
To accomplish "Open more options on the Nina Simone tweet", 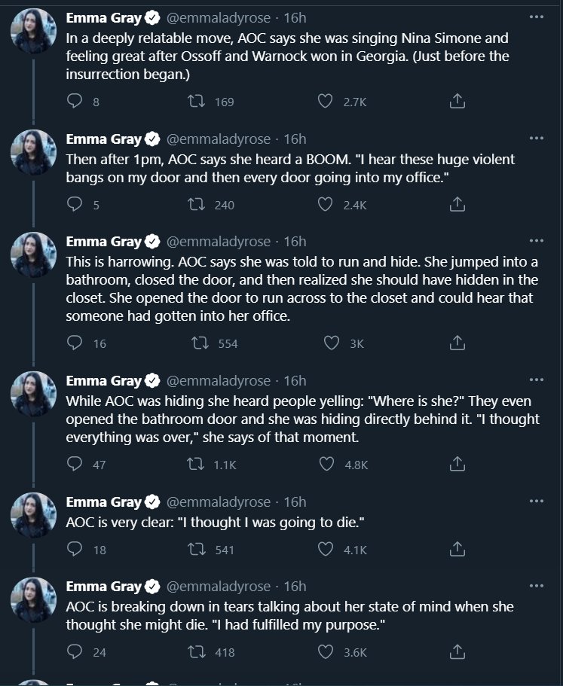I will pyautogui.click(x=537, y=17).
